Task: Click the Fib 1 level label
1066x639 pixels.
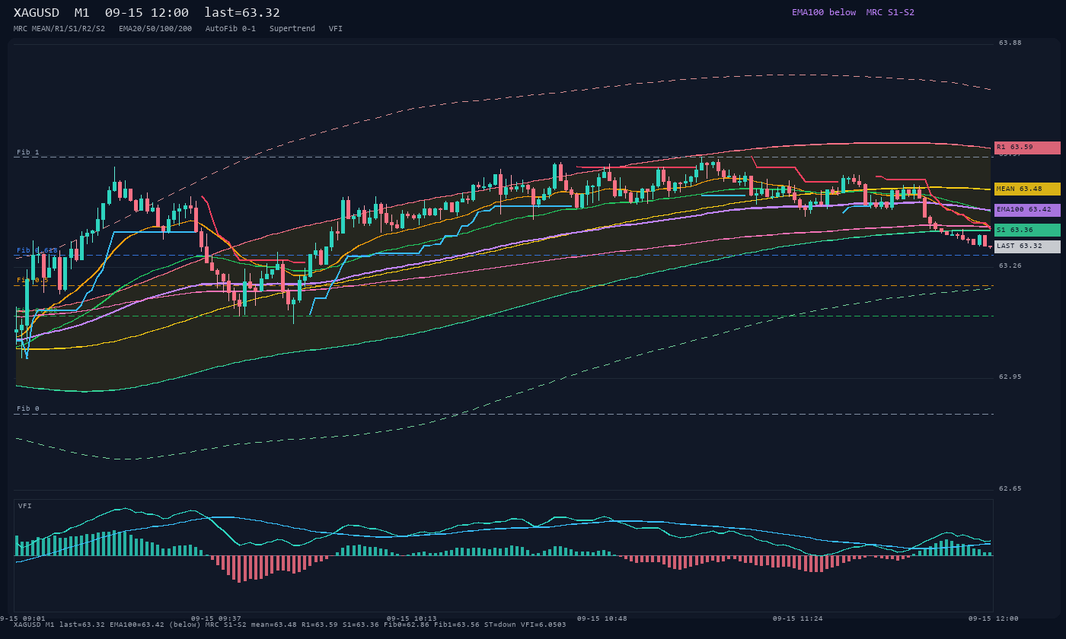Action: point(28,152)
